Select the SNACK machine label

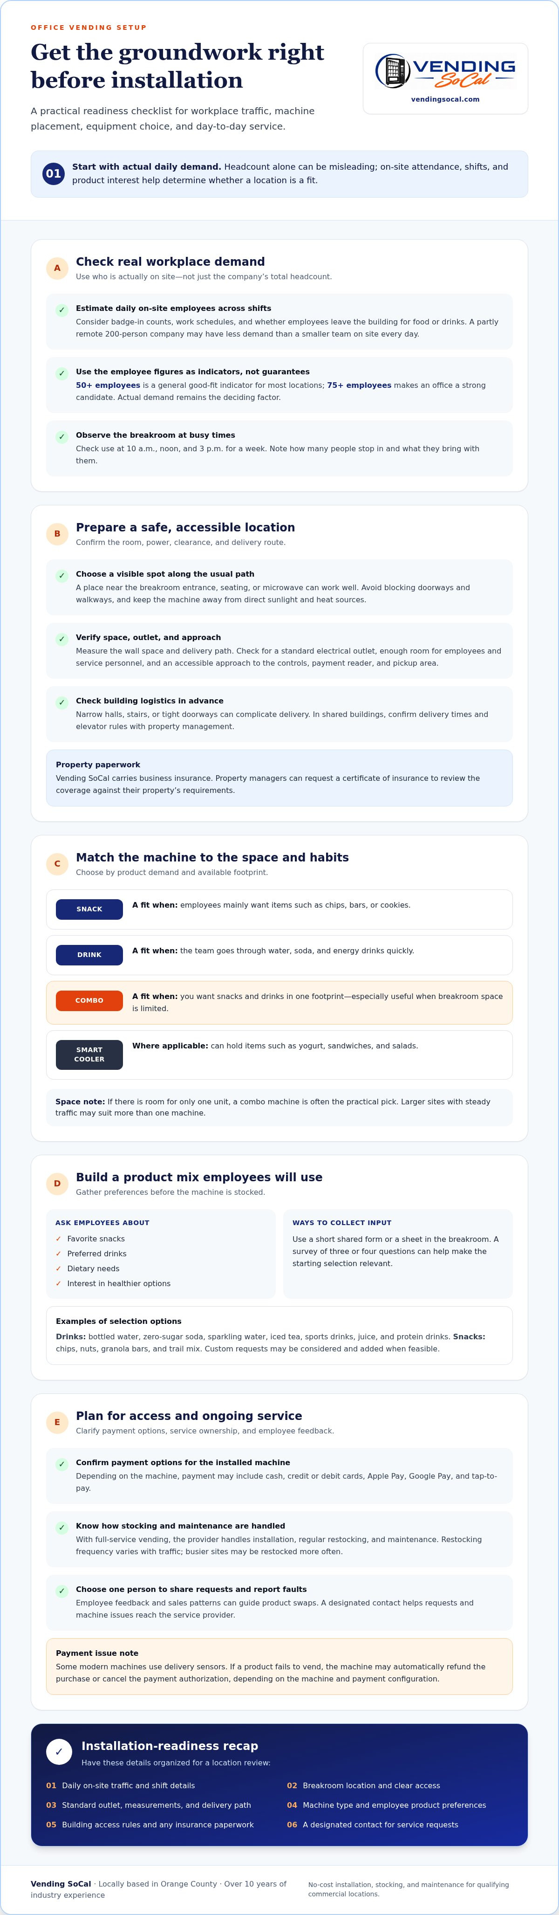coord(89,909)
